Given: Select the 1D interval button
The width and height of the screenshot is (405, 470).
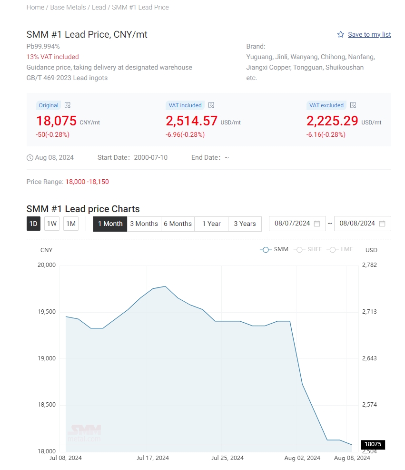Looking at the screenshot, I should (33, 224).
